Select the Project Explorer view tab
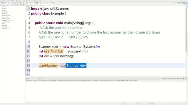The image size is (188, 105). pos(5,5)
